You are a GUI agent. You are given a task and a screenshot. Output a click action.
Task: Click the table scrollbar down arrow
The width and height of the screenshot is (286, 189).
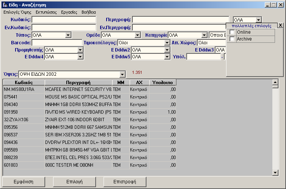click(276, 173)
